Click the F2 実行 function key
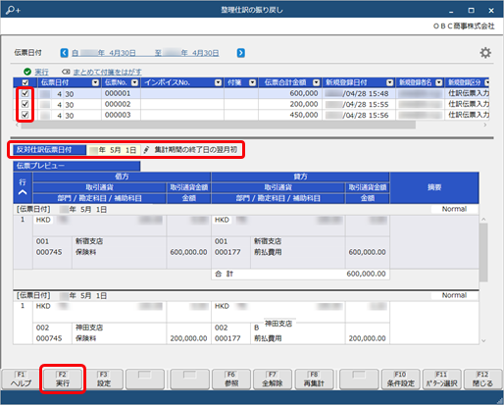Viewport: 504px width, 405px height. 63,380
